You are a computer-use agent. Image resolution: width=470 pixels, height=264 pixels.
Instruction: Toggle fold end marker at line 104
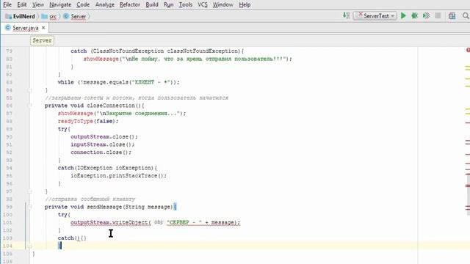[29, 246]
